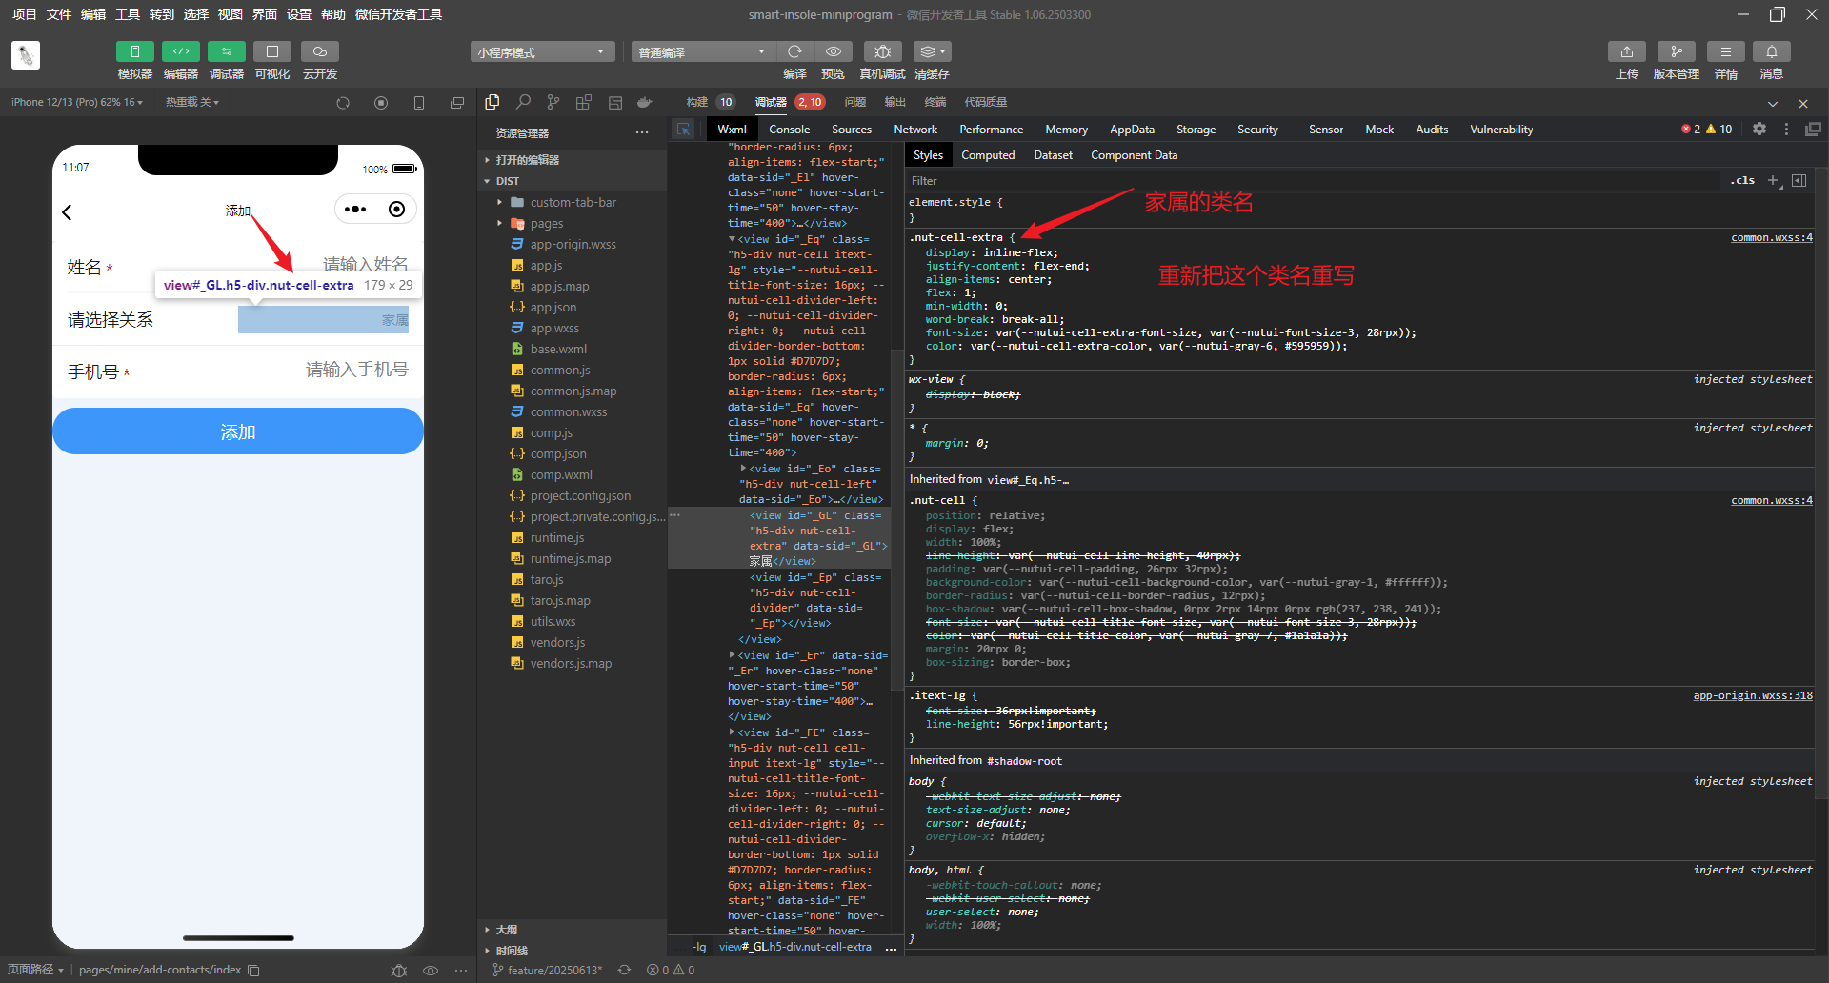1829x983 pixels.
Task: Open the 可视化 visual panel
Action: [272, 51]
